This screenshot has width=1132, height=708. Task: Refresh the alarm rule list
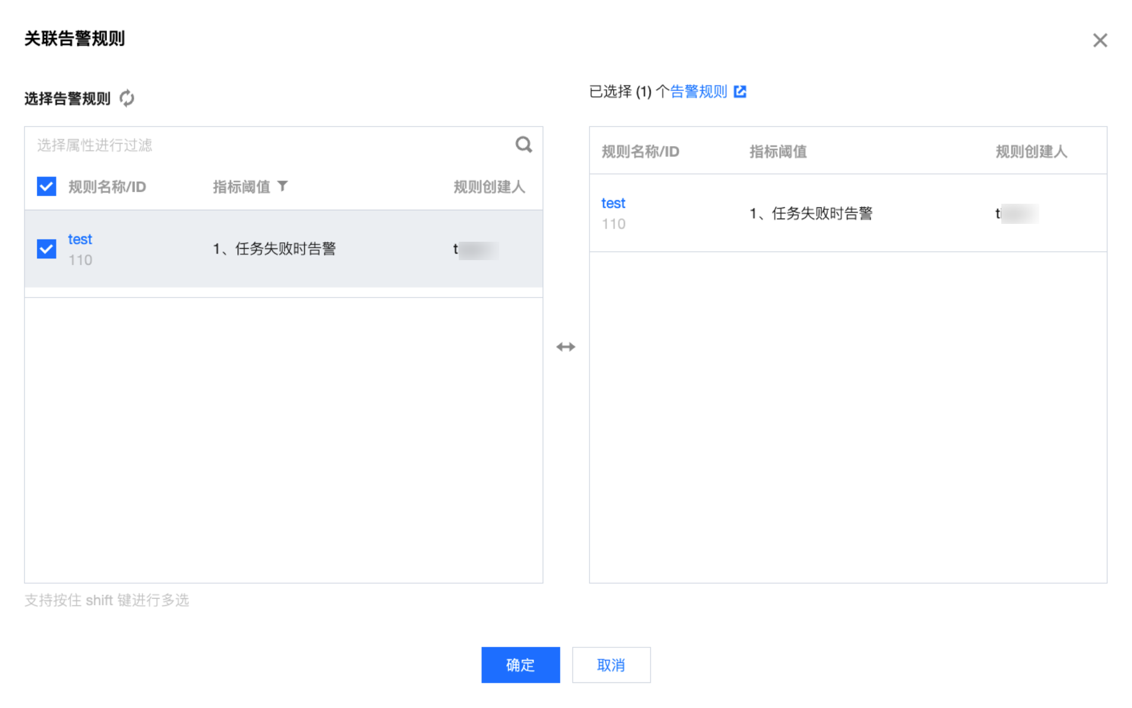(127, 98)
